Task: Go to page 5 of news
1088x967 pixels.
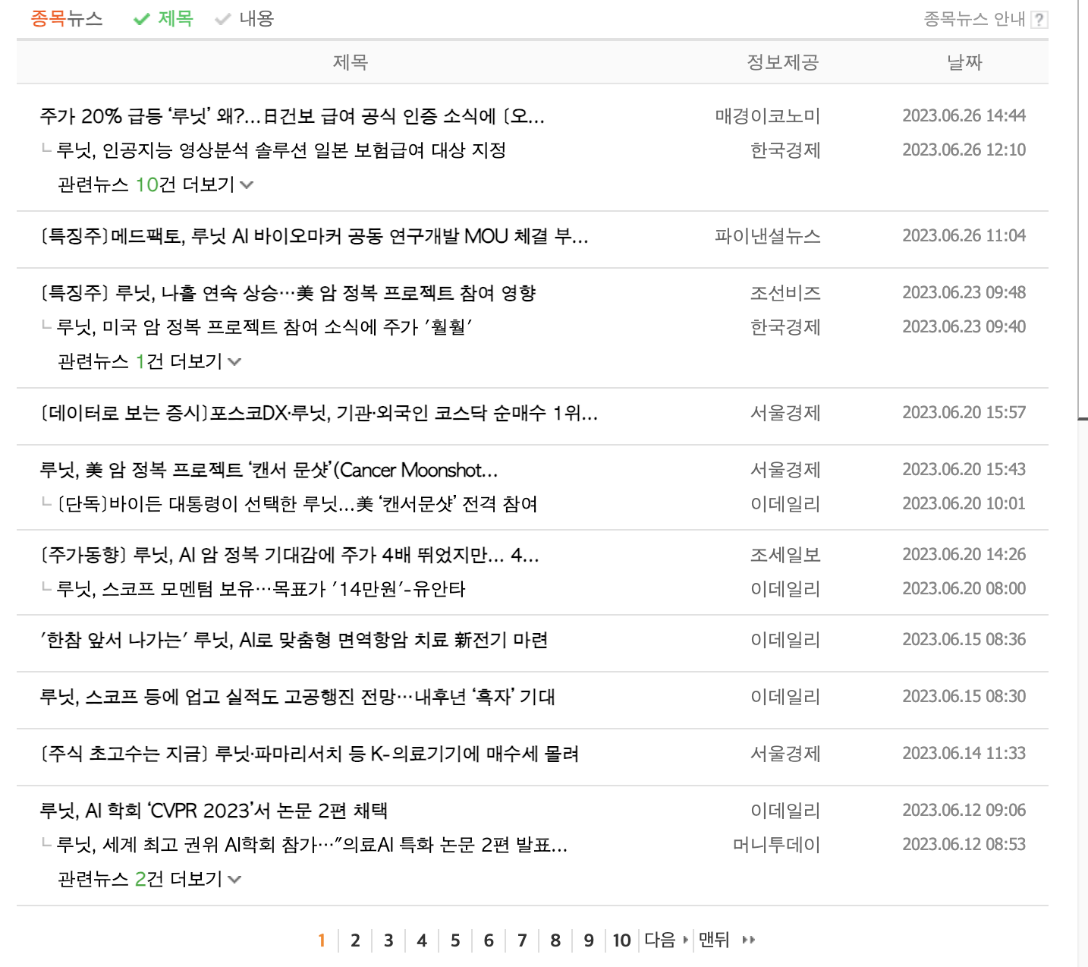Action: click(455, 940)
